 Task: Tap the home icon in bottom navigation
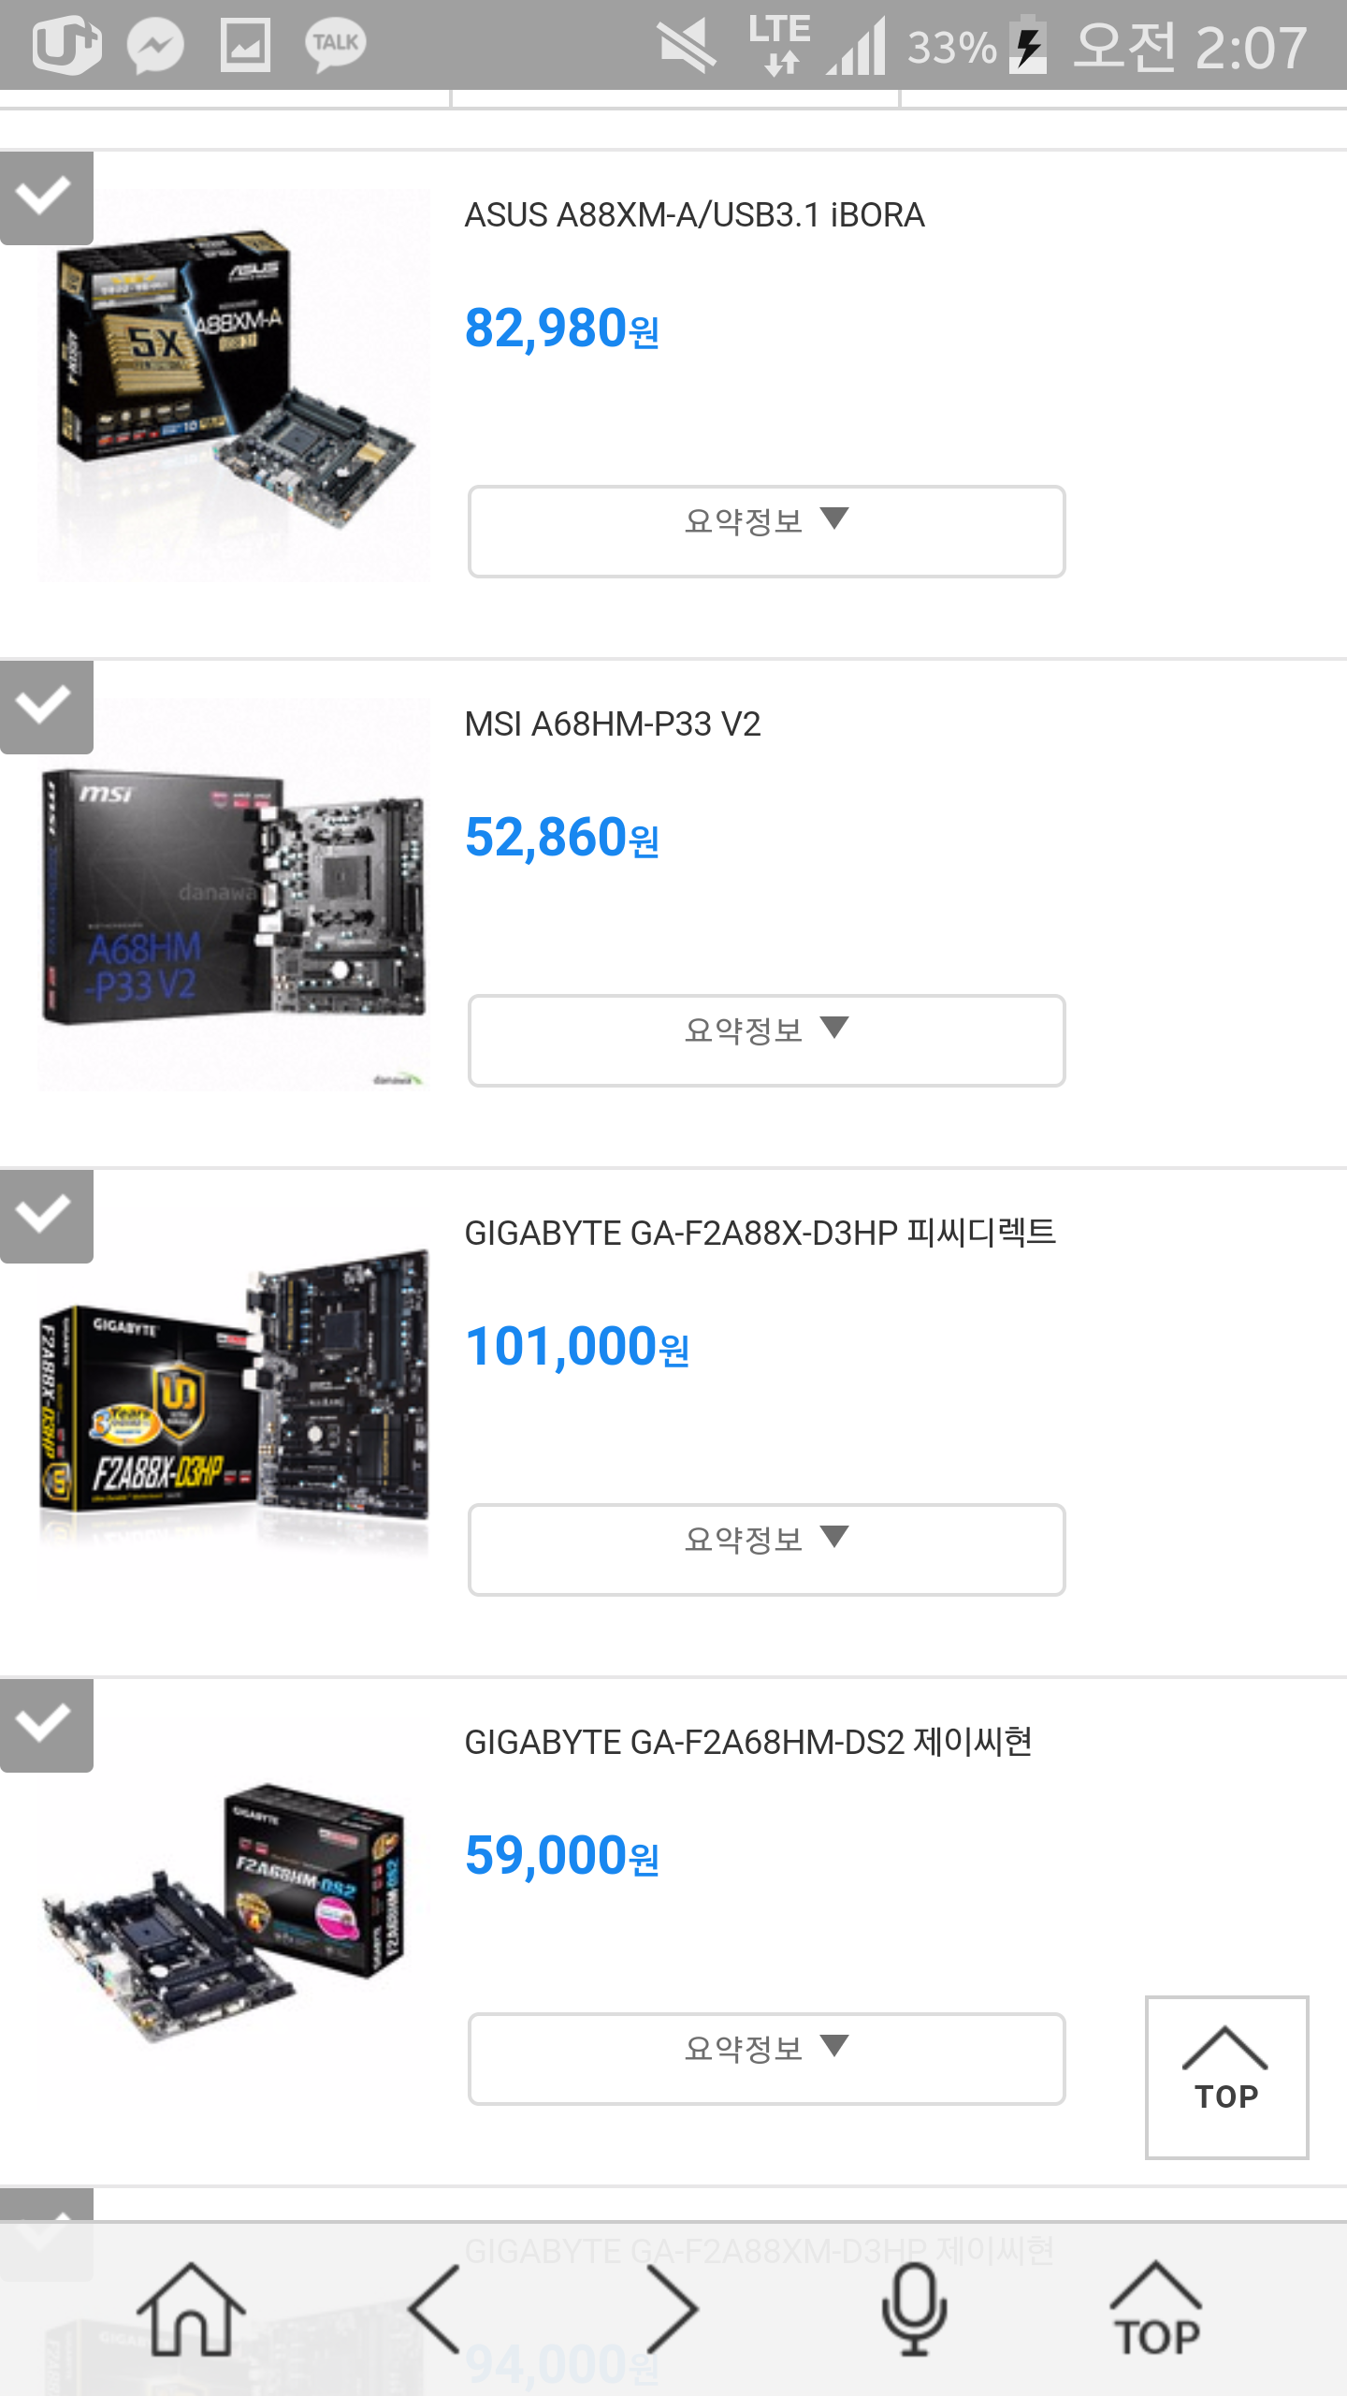(192, 2309)
